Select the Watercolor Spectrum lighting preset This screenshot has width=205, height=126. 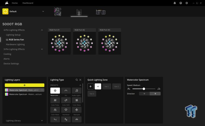[55, 91]
